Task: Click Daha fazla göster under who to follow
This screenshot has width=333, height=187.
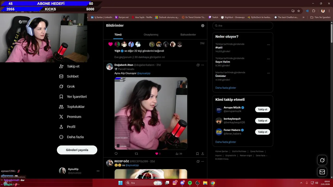Action: pyautogui.click(x=226, y=142)
